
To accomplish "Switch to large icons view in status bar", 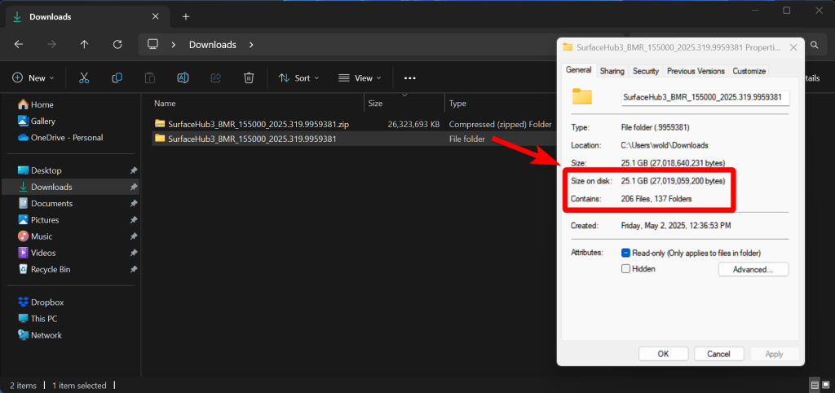I will point(825,385).
